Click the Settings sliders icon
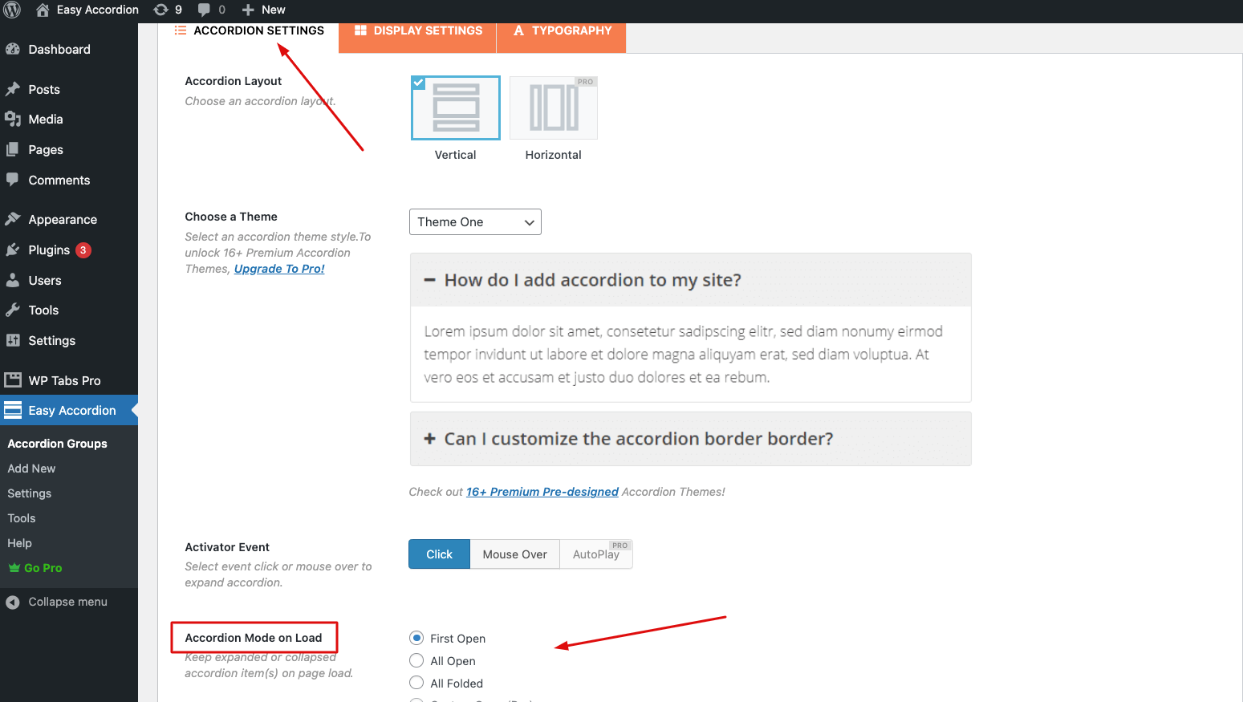The height and width of the screenshot is (702, 1243). coord(13,340)
